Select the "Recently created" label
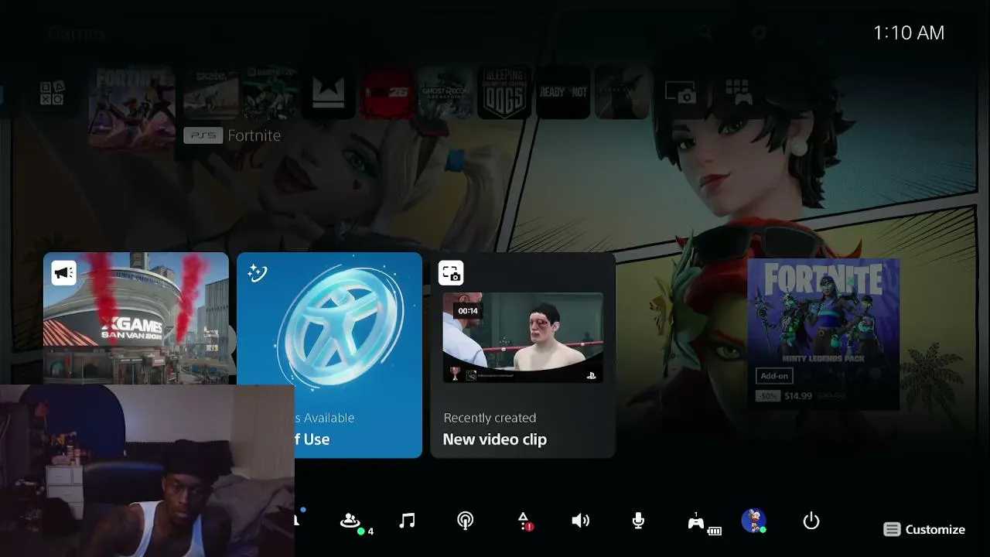 [490, 418]
